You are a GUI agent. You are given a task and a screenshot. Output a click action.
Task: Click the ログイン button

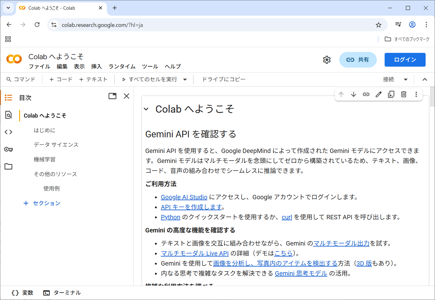click(405, 60)
